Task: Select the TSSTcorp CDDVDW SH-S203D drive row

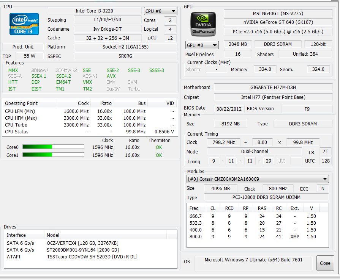Action: click(x=91, y=257)
